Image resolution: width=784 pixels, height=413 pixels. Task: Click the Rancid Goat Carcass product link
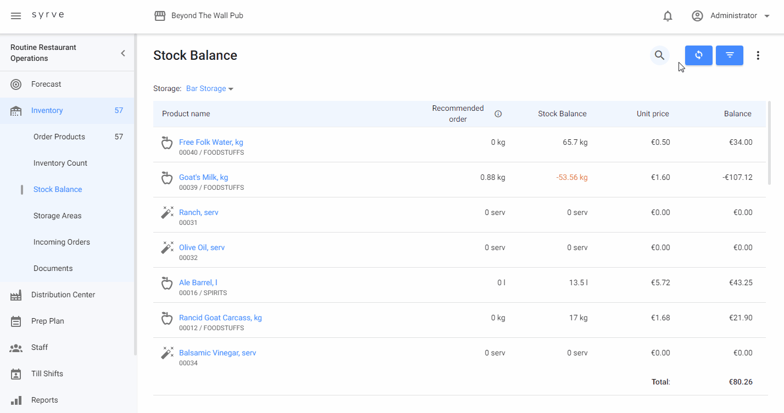(220, 318)
